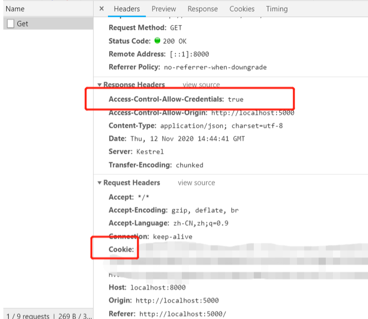Viewport: 368px width, 319px height.
Task: Sort requests by Name column header
Action: coord(15,9)
